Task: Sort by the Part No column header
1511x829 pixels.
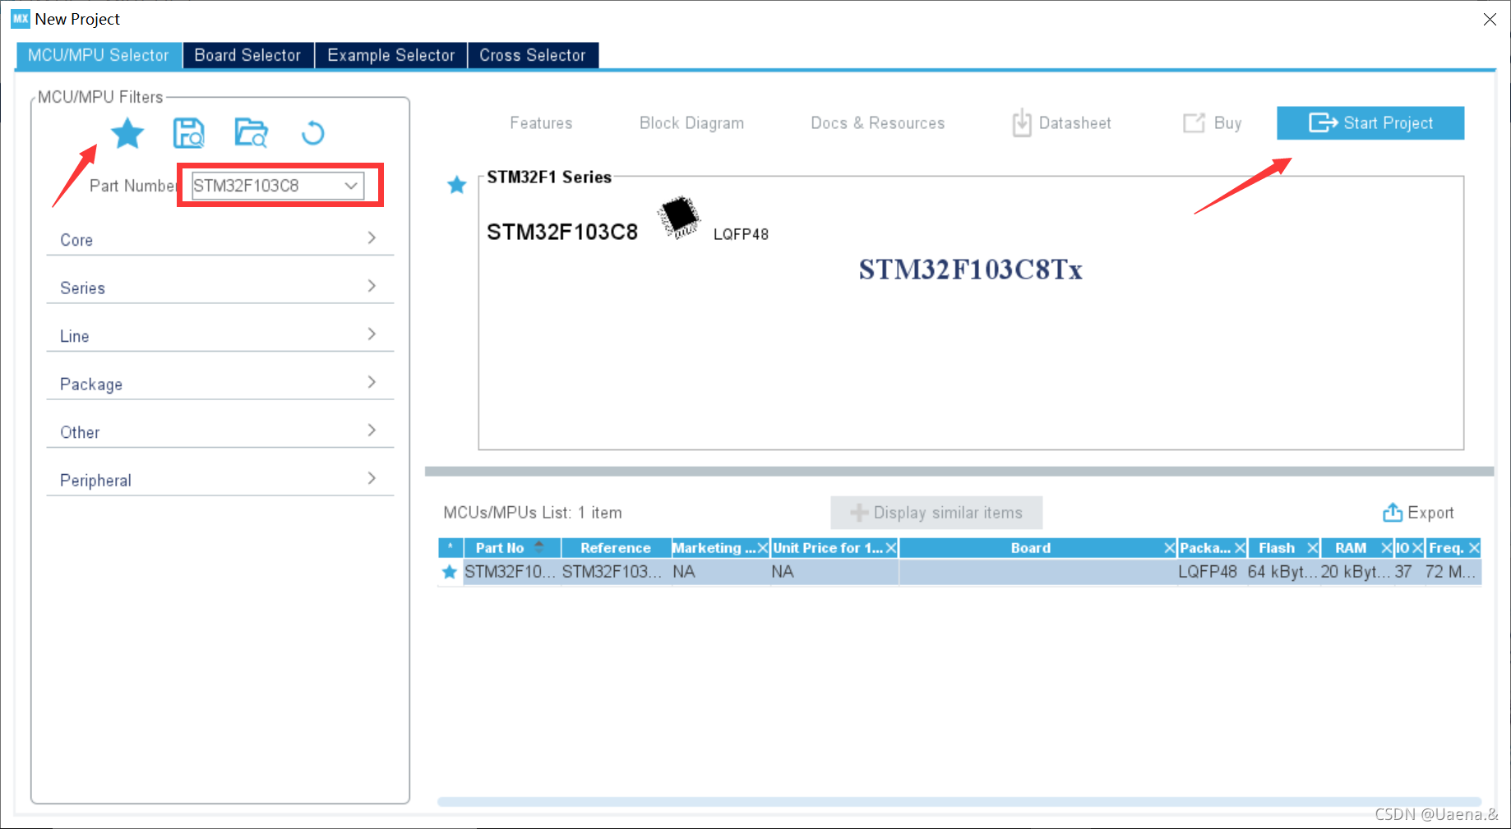Action: (x=512, y=548)
